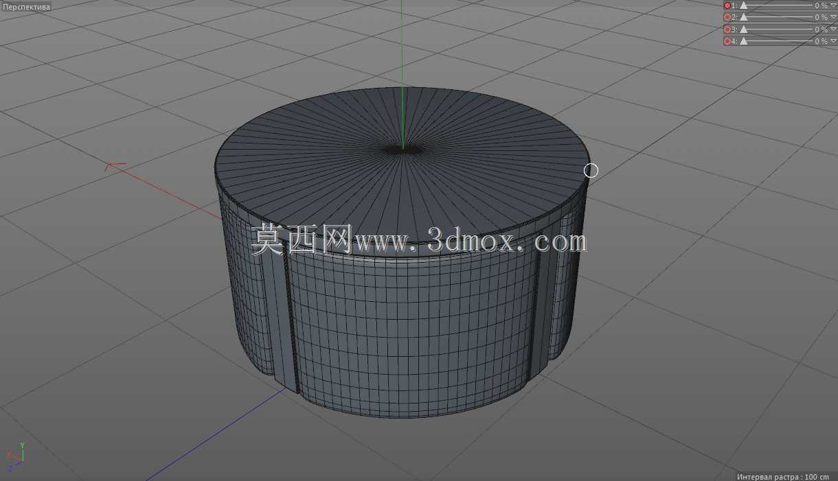Click the triangle handle of slider 2
The width and height of the screenshot is (838, 481).
tap(743, 17)
